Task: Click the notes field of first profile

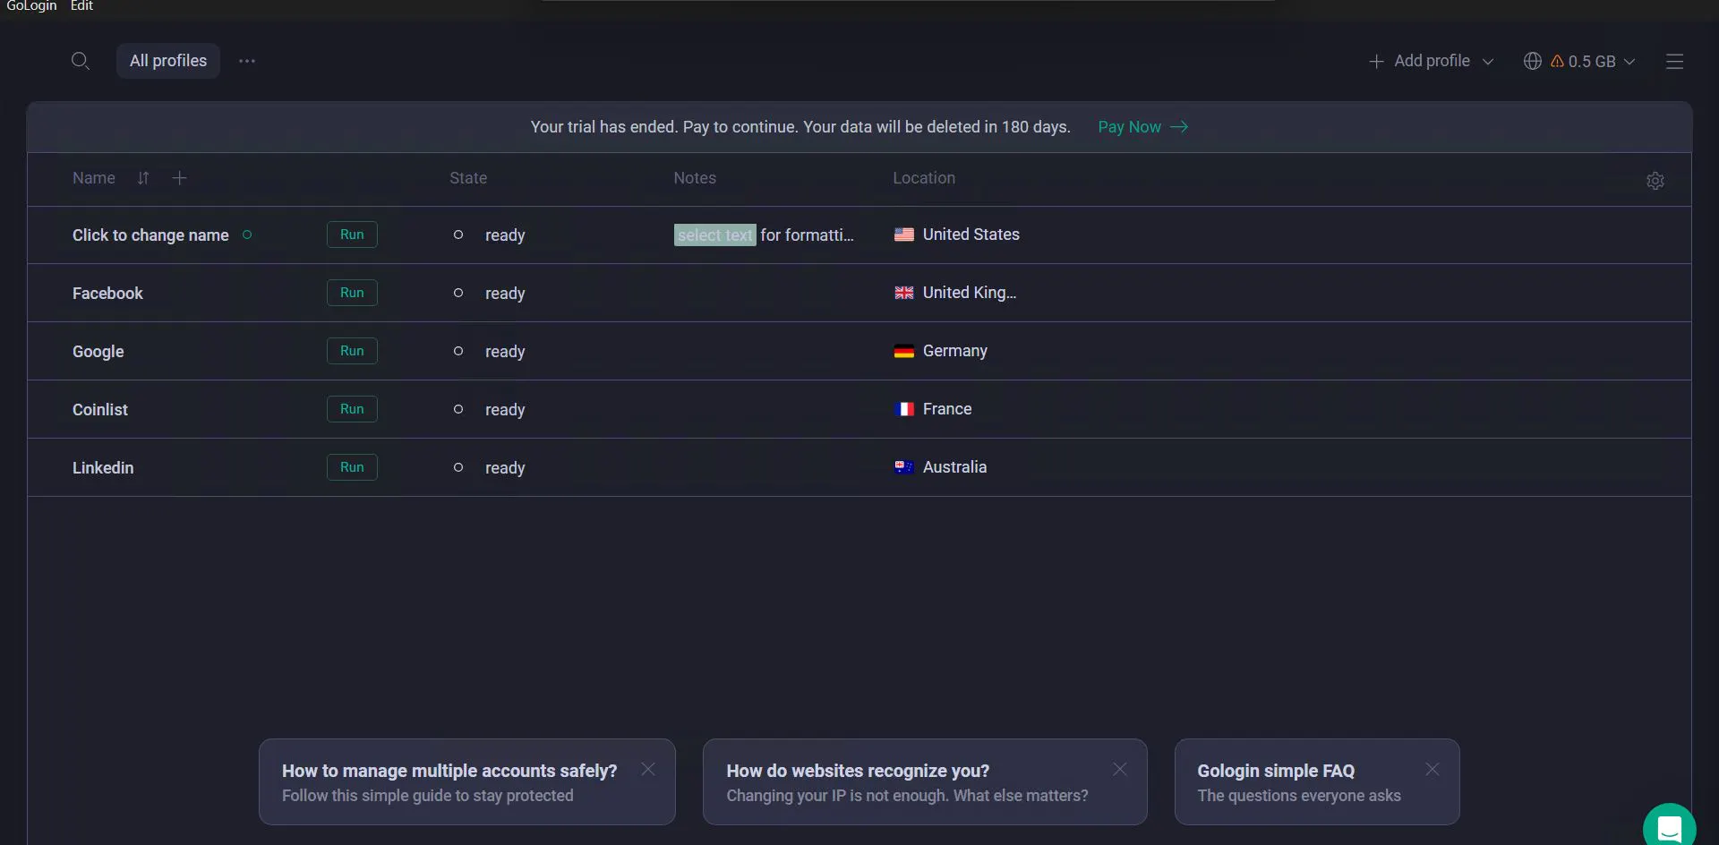Action: (764, 235)
